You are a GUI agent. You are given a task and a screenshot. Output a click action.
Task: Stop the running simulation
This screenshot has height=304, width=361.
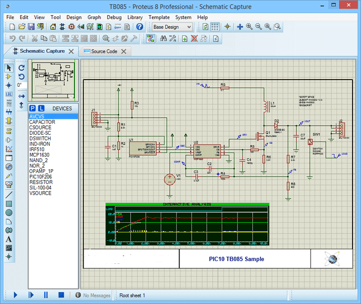[61, 295]
